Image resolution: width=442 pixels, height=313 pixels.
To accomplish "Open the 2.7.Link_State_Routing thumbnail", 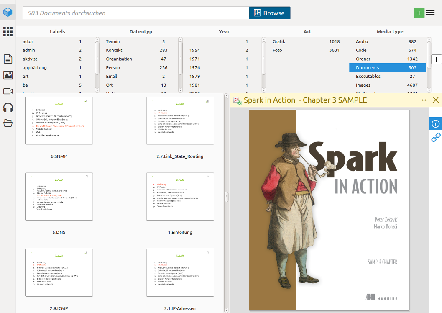I will point(180,121).
